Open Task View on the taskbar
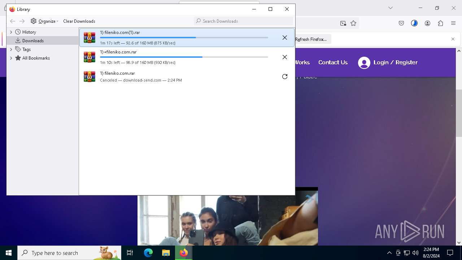Image resolution: width=462 pixels, height=260 pixels. tap(130, 253)
